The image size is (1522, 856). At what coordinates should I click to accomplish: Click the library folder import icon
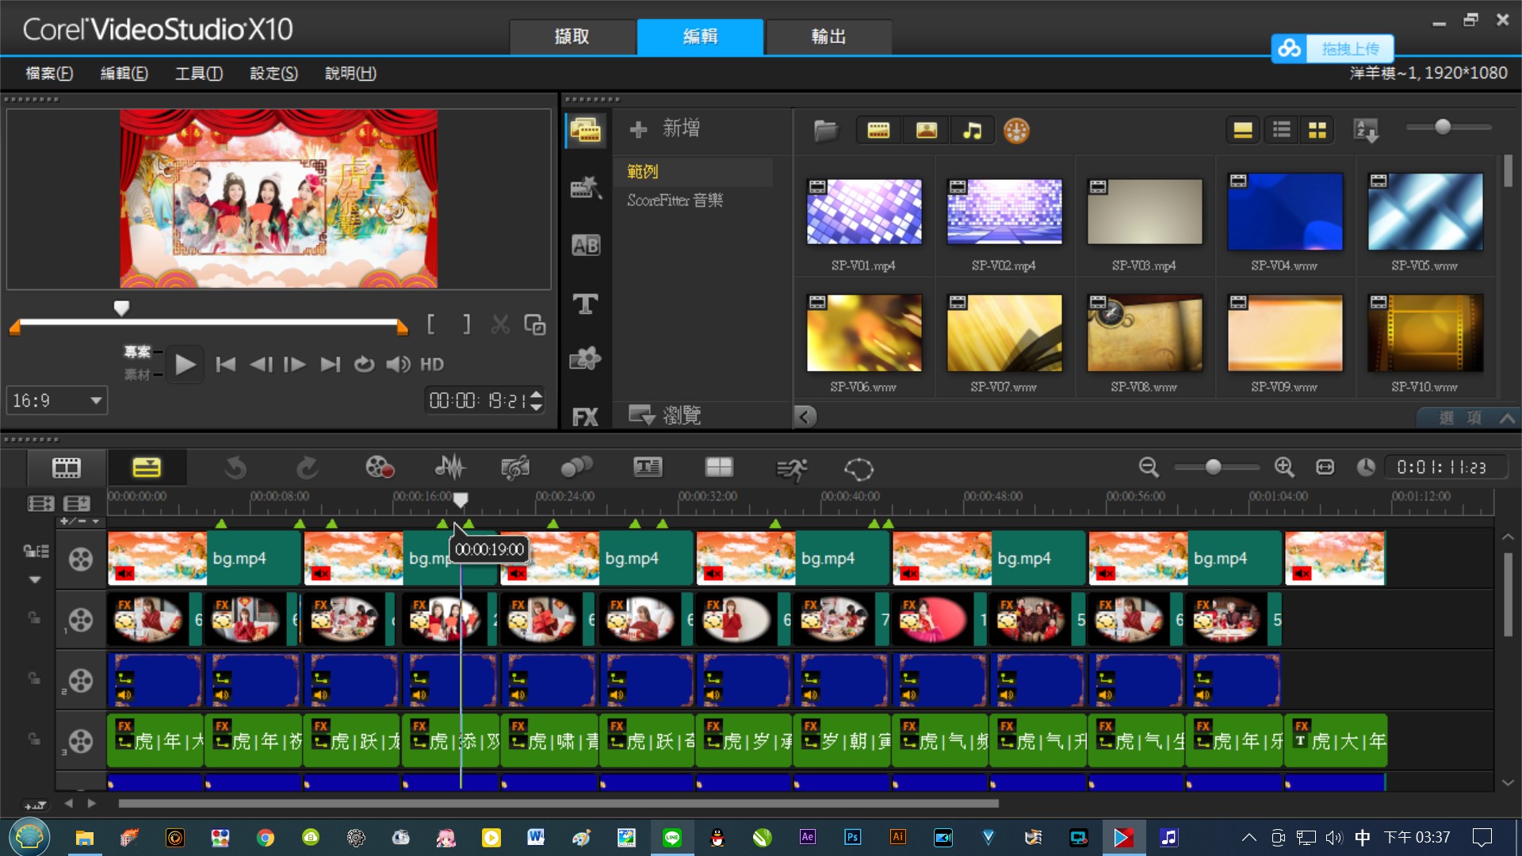[825, 130]
